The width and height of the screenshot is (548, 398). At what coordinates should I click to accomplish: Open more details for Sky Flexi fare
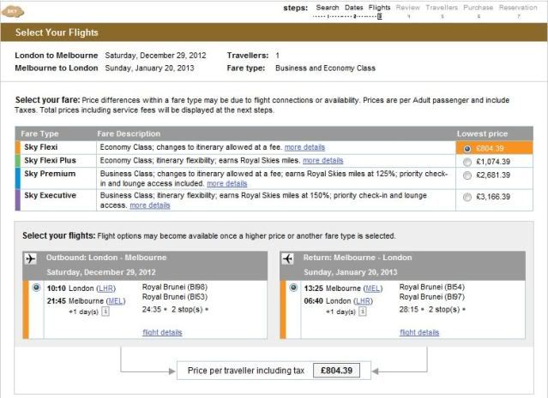pos(304,147)
